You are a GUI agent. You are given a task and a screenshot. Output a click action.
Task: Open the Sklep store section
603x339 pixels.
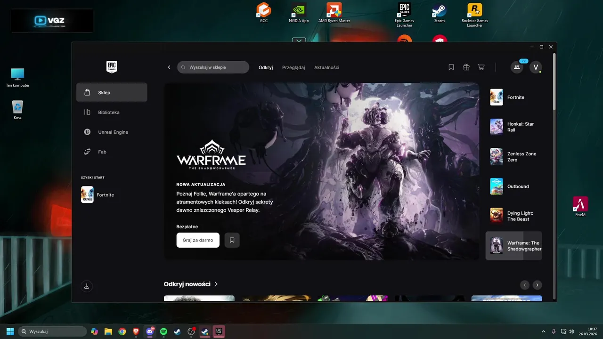(x=112, y=92)
